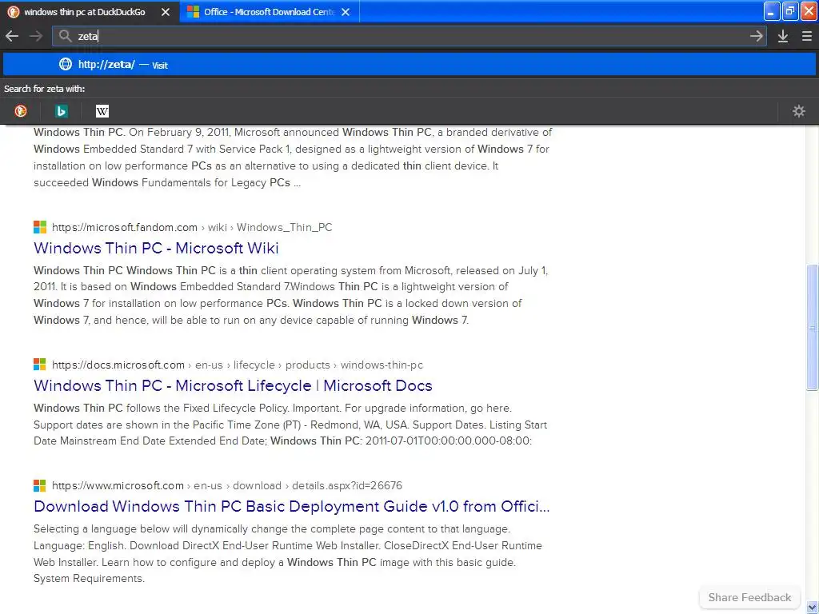Click the scrollbar down arrow
Screen dimensions: 819x614
click(x=812, y=608)
